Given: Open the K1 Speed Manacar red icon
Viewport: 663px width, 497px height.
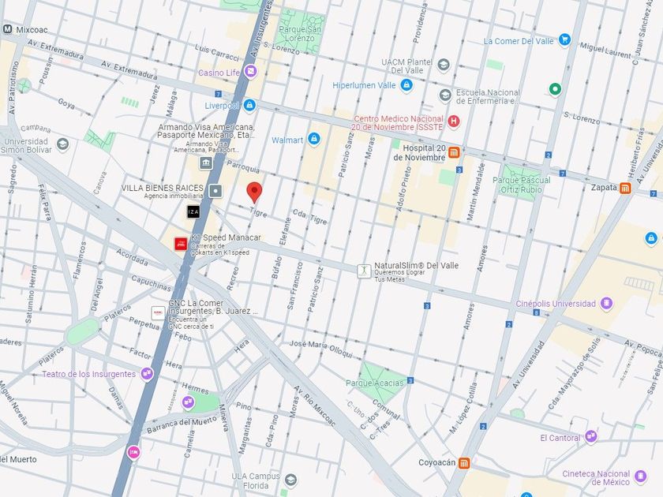Looking at the screenshot, I should 181,244.
